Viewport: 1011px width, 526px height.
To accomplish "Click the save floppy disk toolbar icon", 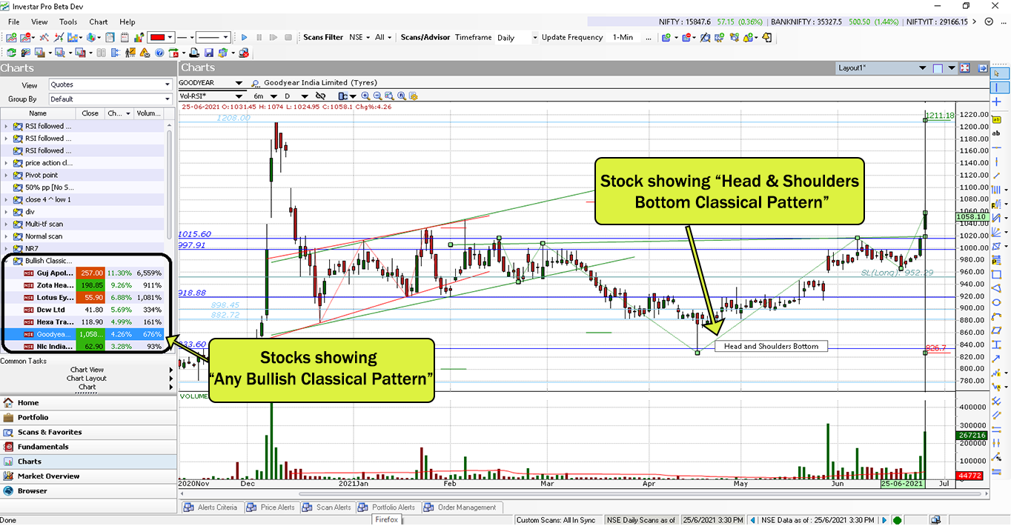I will pos(208,53).
